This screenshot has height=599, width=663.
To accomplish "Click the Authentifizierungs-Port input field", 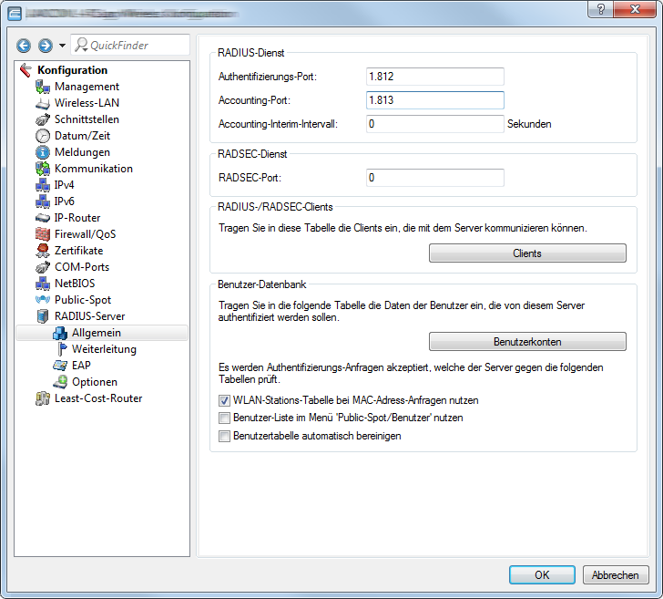I will [434, 77].
